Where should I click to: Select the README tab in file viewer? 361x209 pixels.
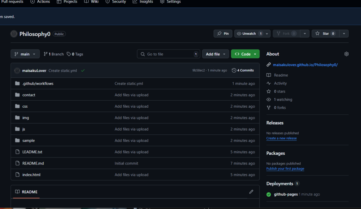click(x=26, y=192)
